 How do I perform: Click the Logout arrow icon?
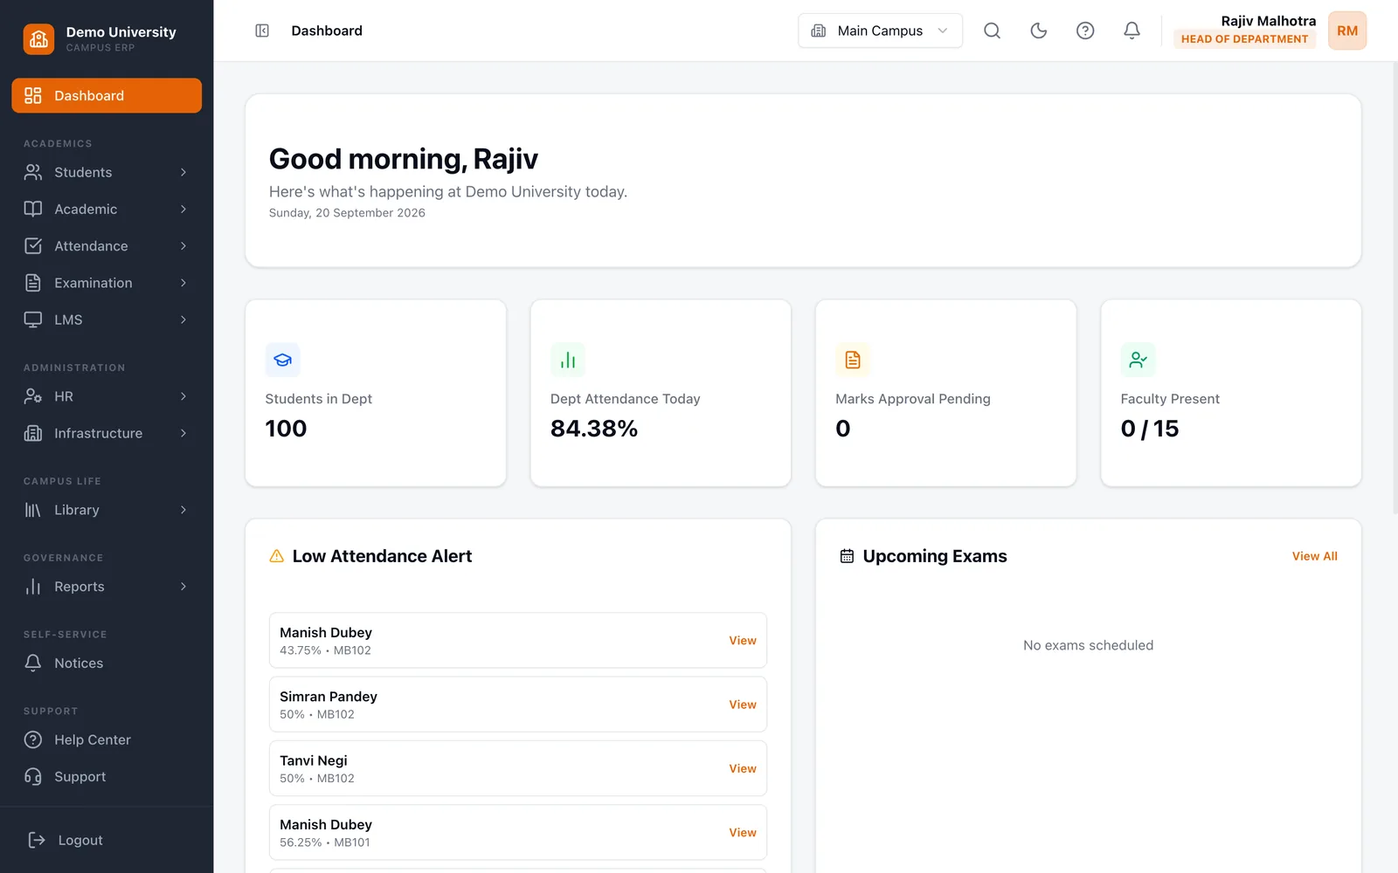pos(37,840)
